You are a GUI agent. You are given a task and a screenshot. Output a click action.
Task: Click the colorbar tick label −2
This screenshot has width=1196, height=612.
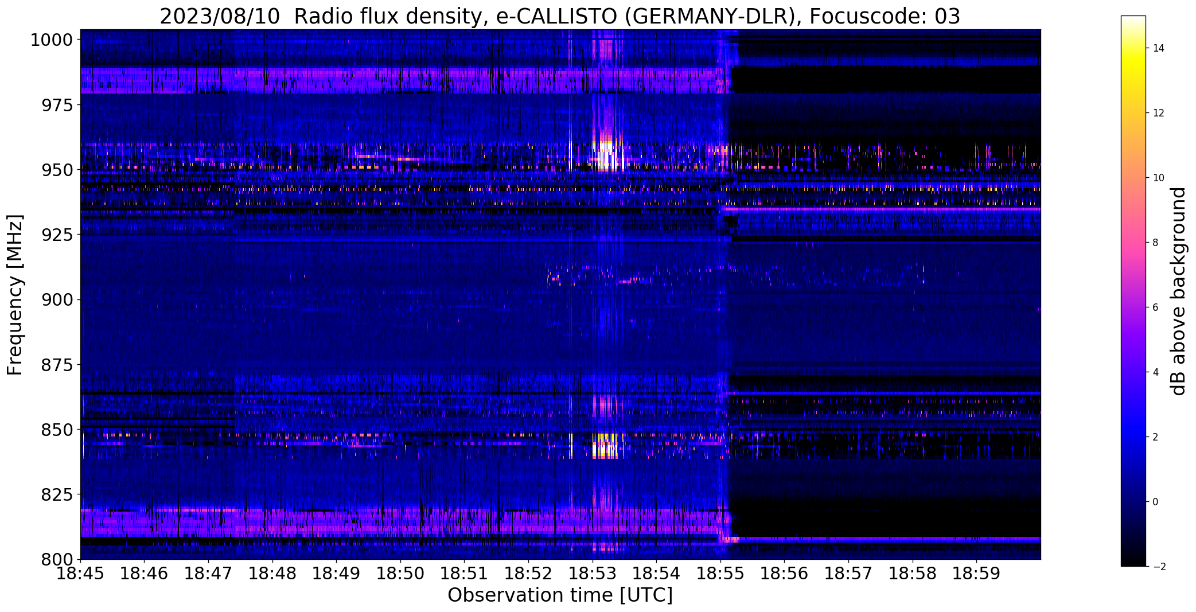tap(1159, 567)
